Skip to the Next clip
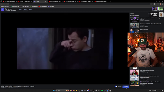 (x=126, y=87)
